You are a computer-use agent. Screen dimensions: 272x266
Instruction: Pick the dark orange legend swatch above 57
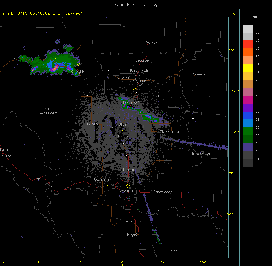point(248,52)
